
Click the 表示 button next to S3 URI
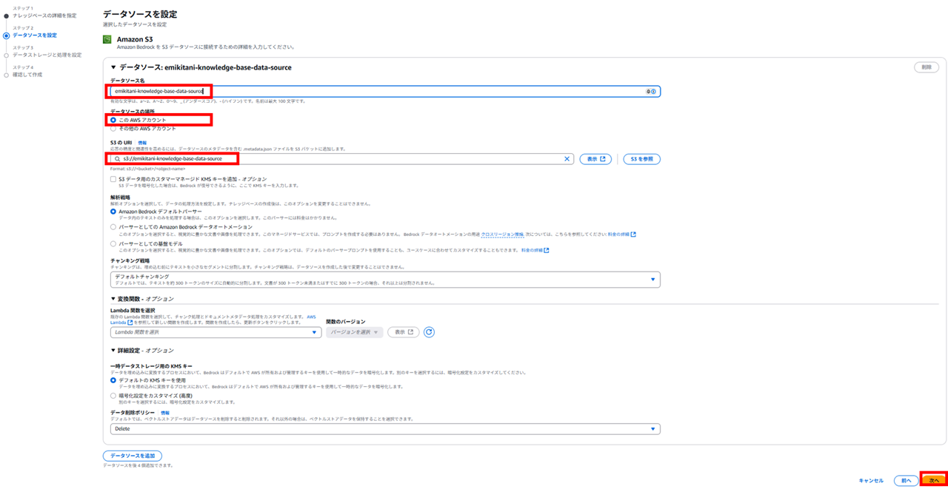coord(595,159)
